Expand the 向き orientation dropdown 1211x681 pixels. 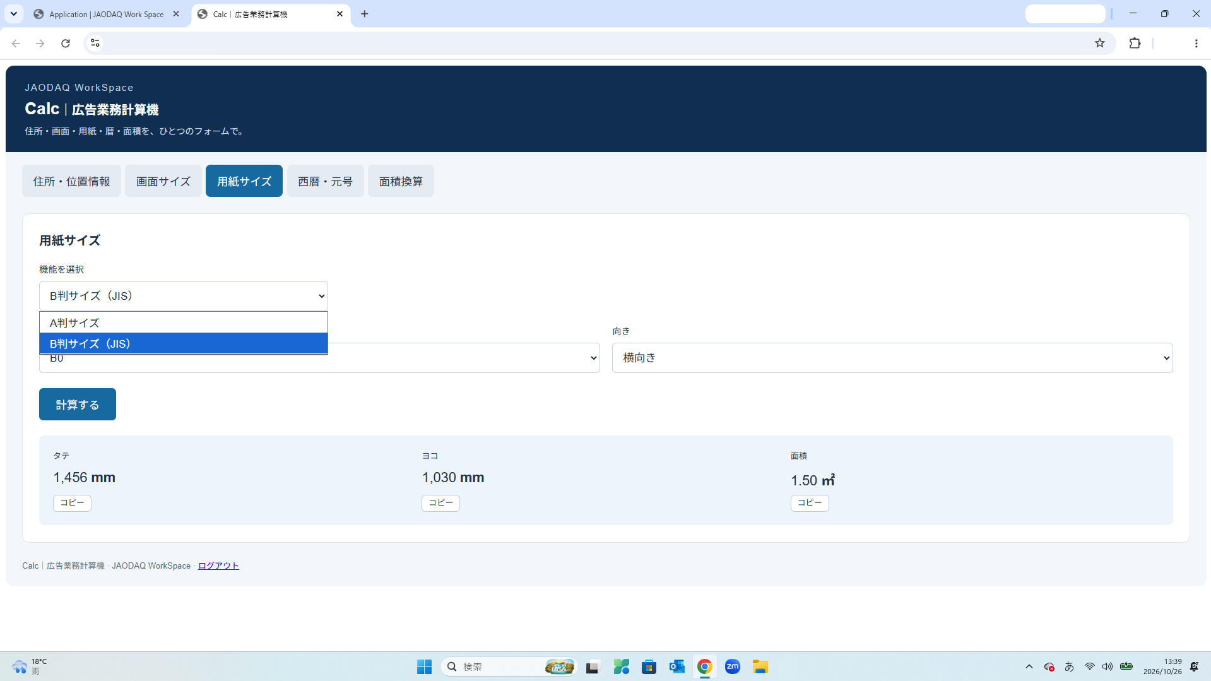coord(892,358)
